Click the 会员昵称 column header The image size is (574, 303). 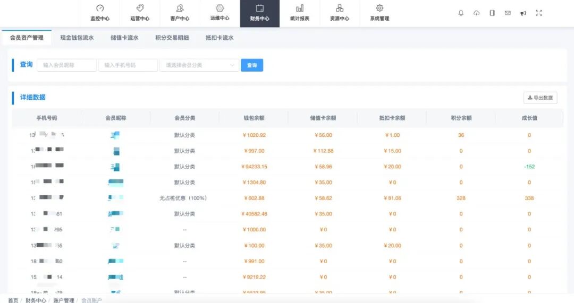116,118
